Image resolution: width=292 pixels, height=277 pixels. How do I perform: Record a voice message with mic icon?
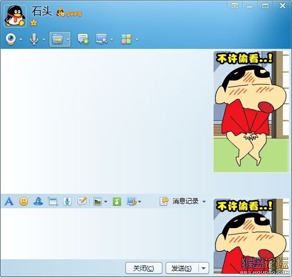(x=67, y=201)
